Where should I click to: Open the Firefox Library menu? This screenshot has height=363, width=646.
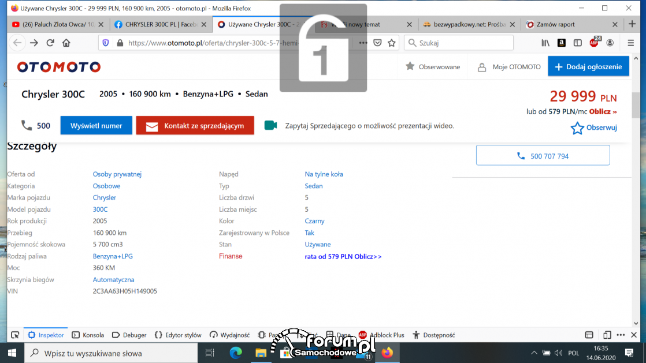click(545, 43)
